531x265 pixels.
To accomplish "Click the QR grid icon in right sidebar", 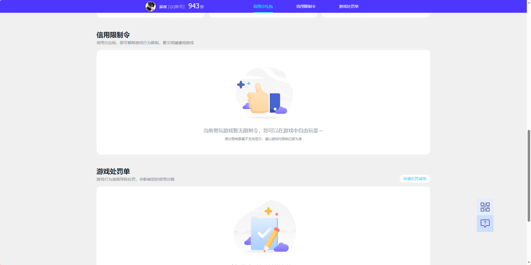I will coord(485,207).
